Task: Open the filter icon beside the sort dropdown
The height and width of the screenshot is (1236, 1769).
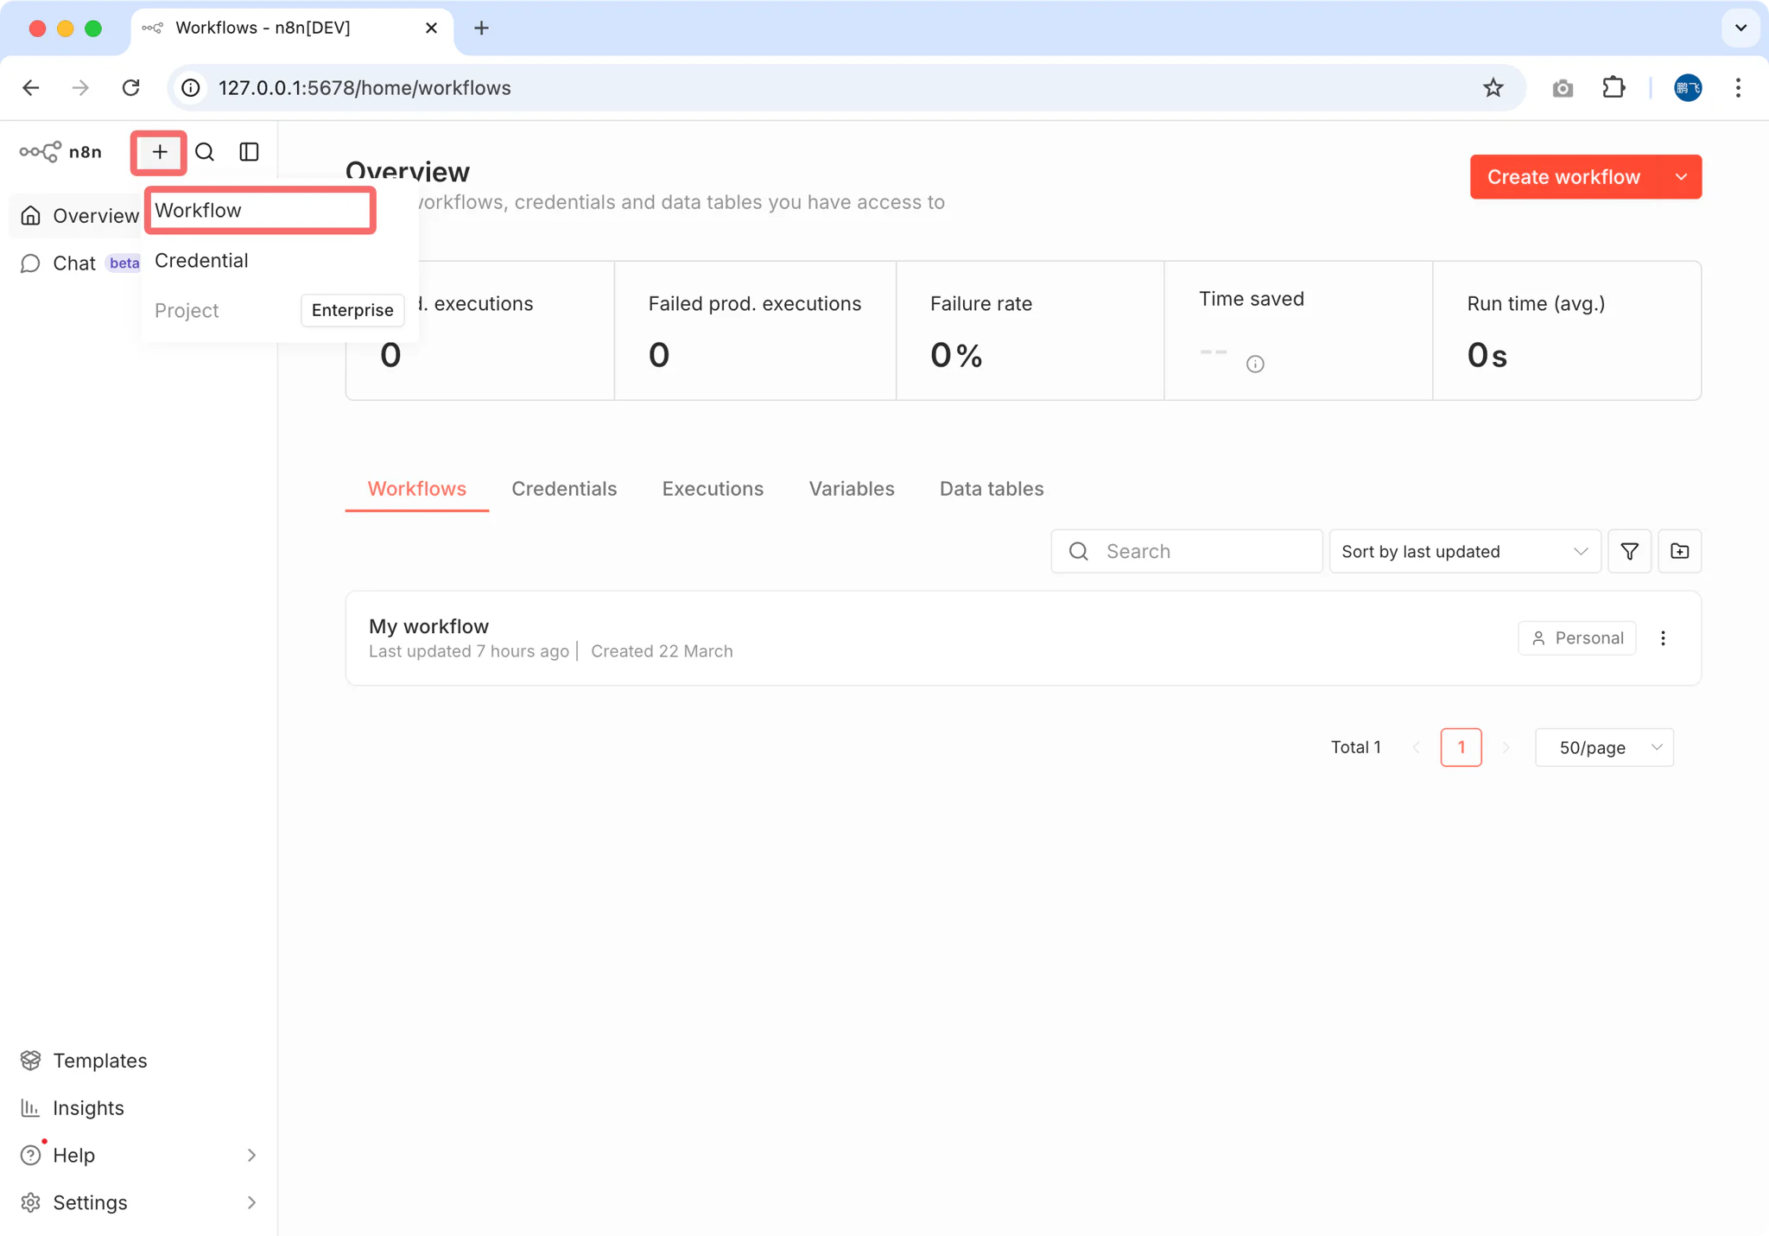Action: (1629, 551)
